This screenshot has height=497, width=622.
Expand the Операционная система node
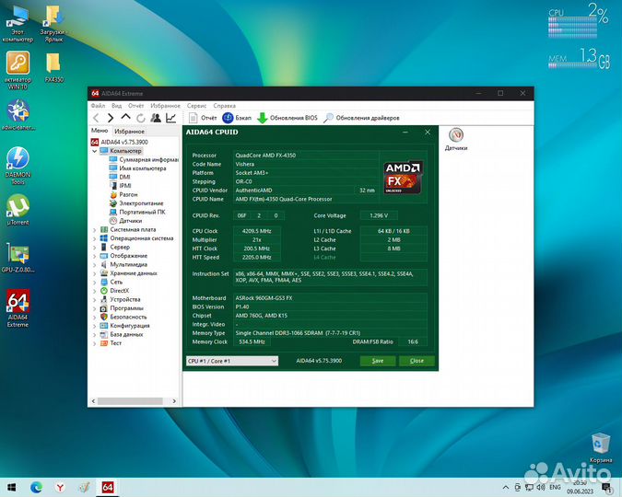click(94, 238)
